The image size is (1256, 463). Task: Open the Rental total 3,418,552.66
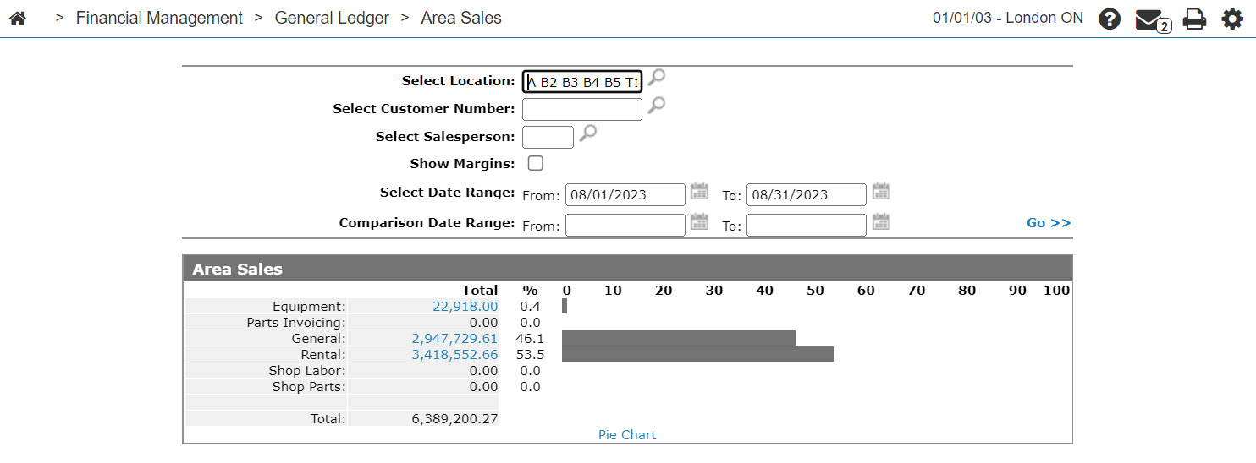(x=455, y=354)
